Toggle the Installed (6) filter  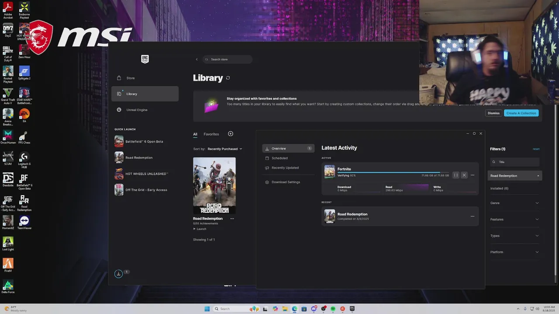[499, 188]
